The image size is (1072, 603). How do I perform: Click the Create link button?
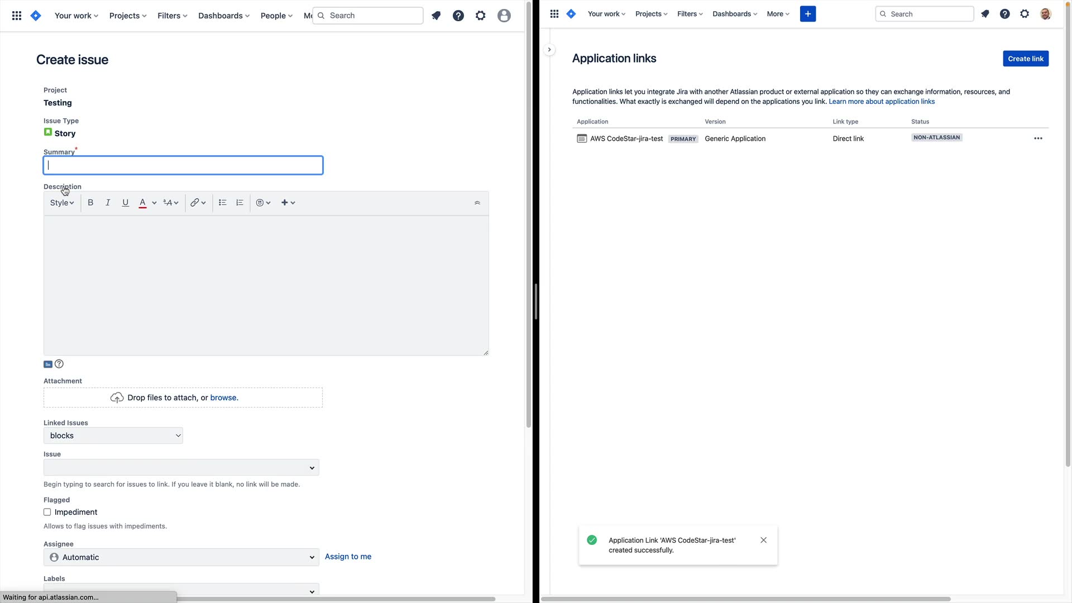pyautogui.click(x=1025, y=59)
